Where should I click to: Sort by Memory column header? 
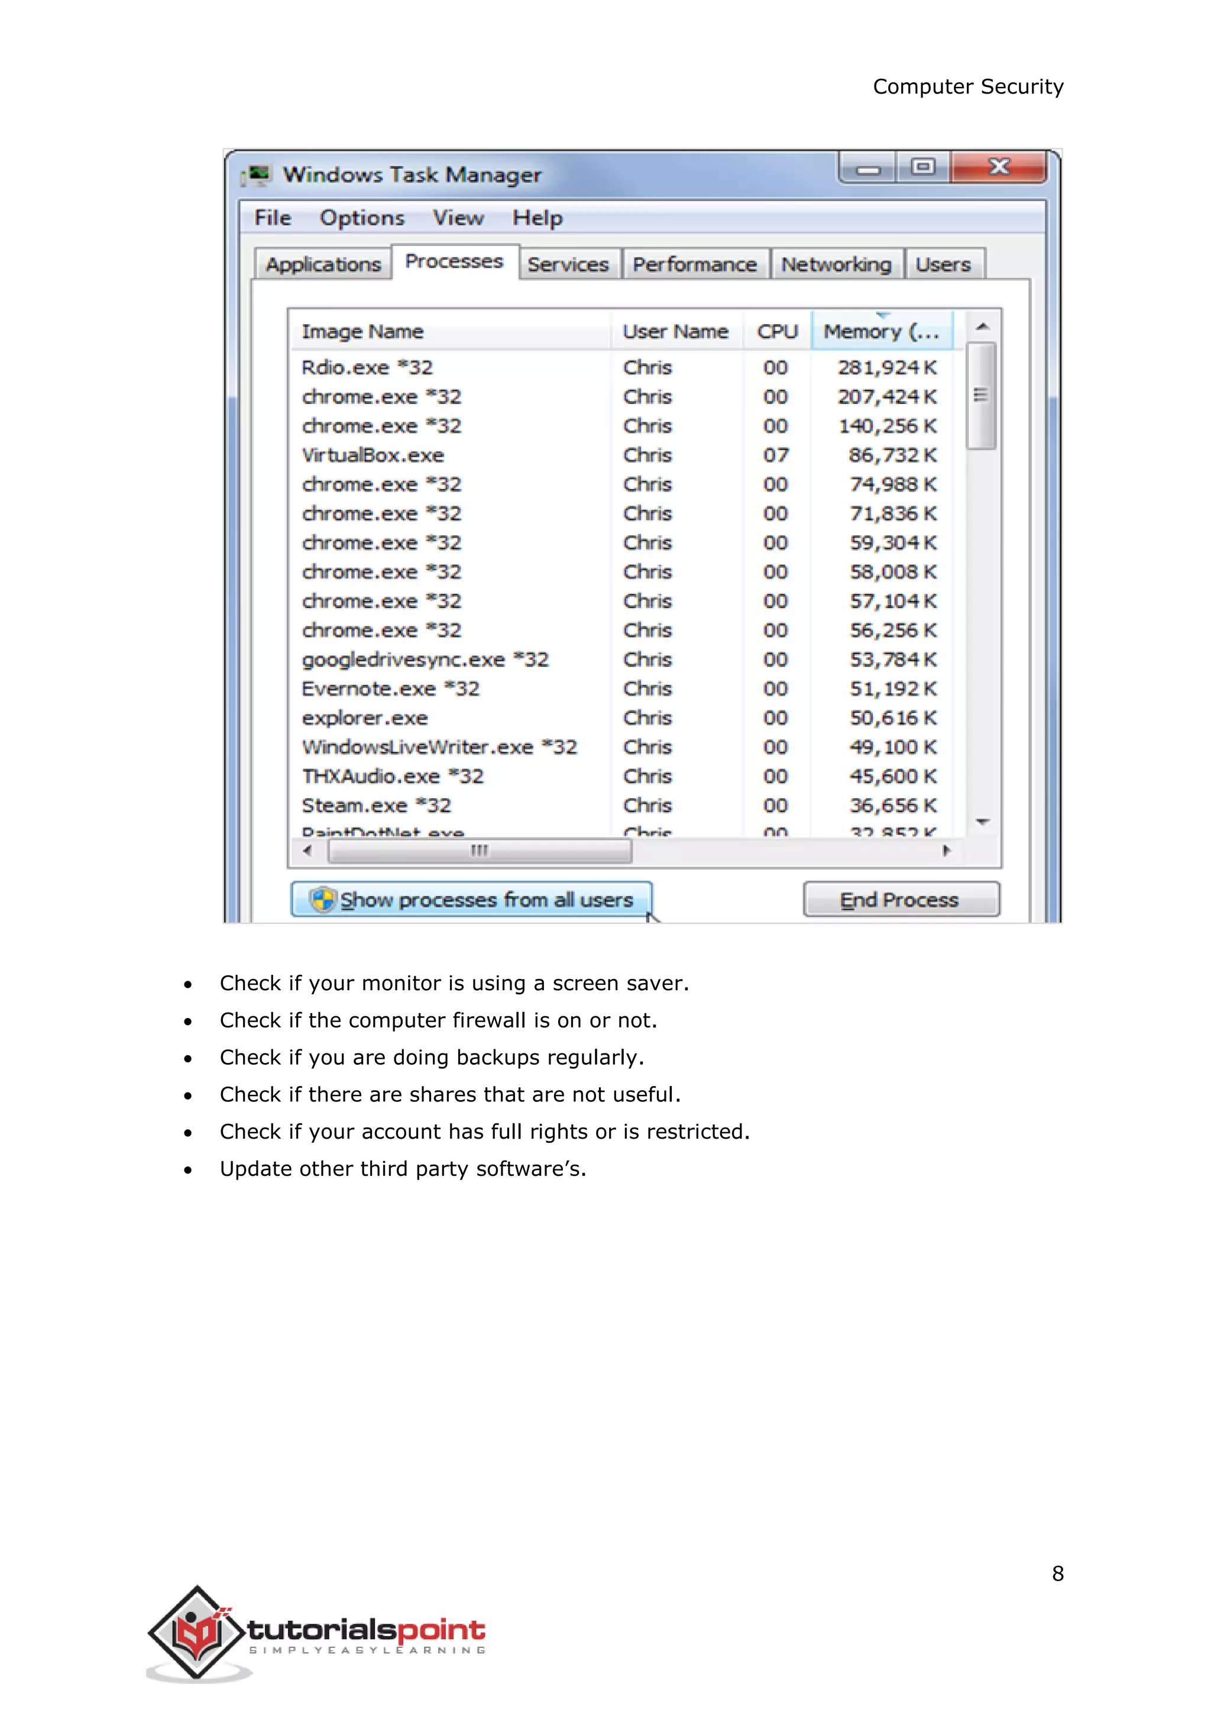click(882, 331)
